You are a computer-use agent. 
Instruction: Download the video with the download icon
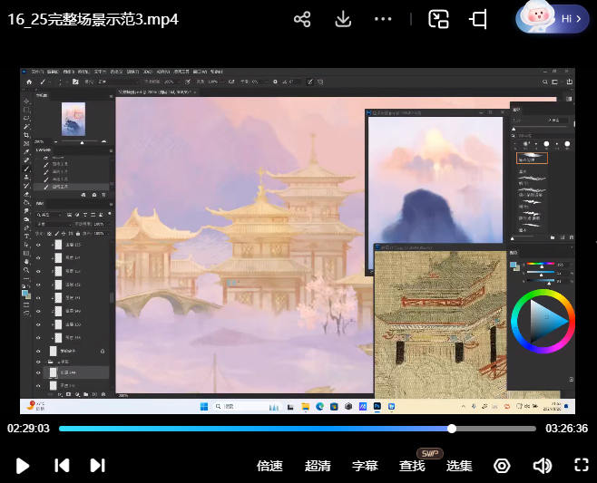[343, 19]
